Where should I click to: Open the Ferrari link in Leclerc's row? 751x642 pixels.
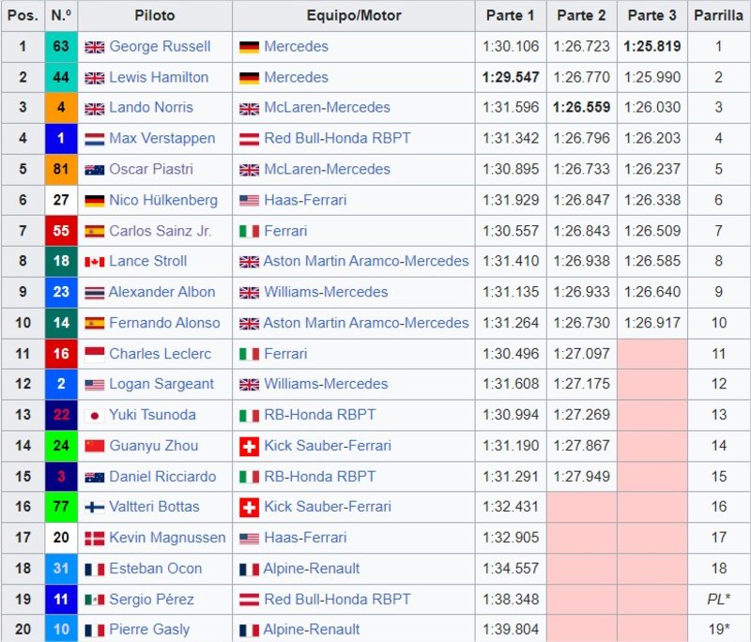point(285,354)
